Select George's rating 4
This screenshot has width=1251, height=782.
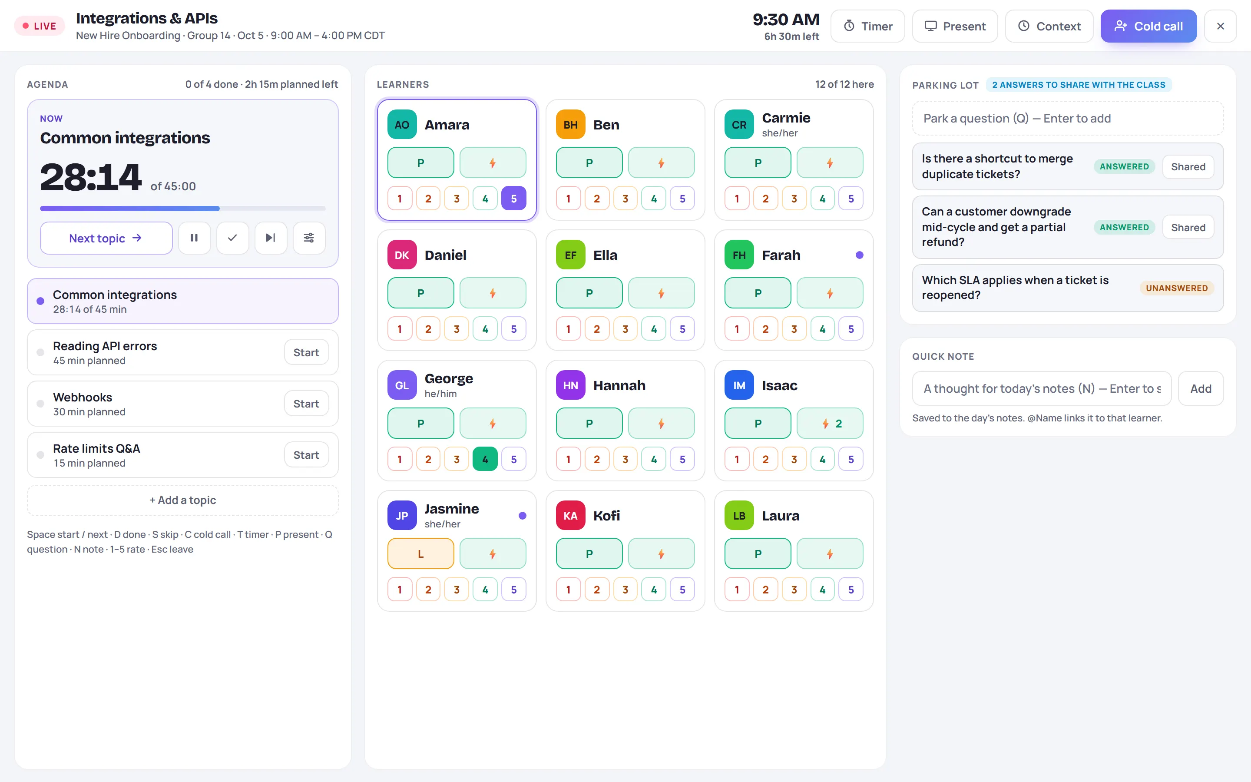[485, 459]
